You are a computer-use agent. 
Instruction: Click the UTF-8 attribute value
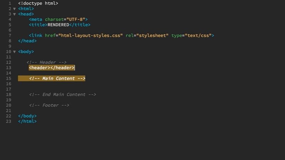(x=76, y=20)
